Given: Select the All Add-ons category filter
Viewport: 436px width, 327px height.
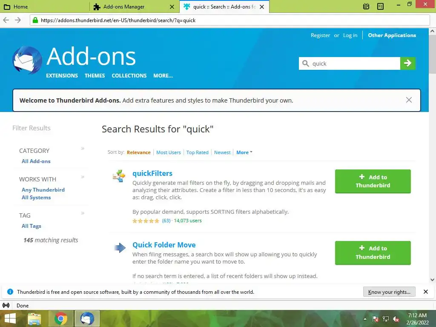Looking at the screenshot, I should tap(36, 161).
